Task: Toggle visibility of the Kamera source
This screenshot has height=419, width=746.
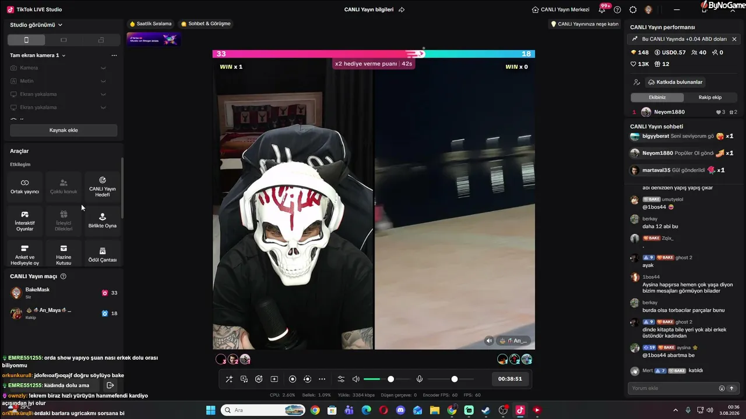Action: pyautogui.click(x=103, y=68)
